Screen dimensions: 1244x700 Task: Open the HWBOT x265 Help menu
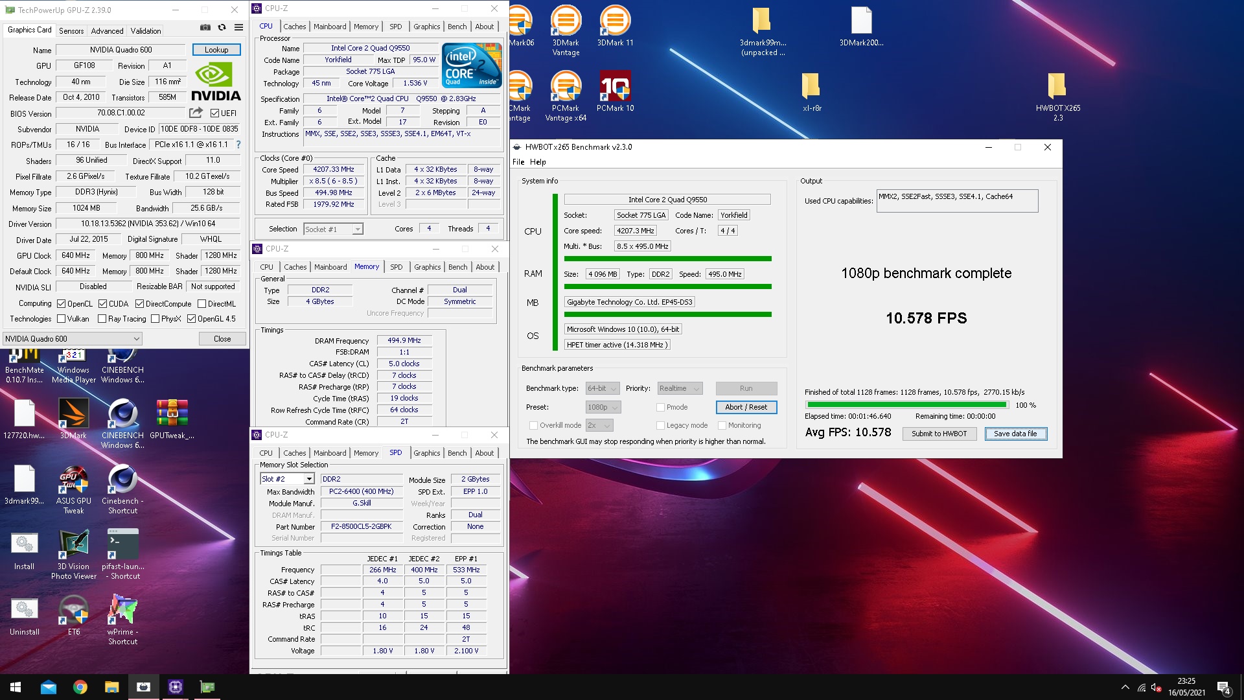pyautogui.click(x=538, y=162)
